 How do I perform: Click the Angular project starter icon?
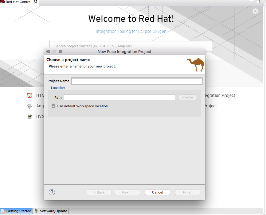(29, 106)
